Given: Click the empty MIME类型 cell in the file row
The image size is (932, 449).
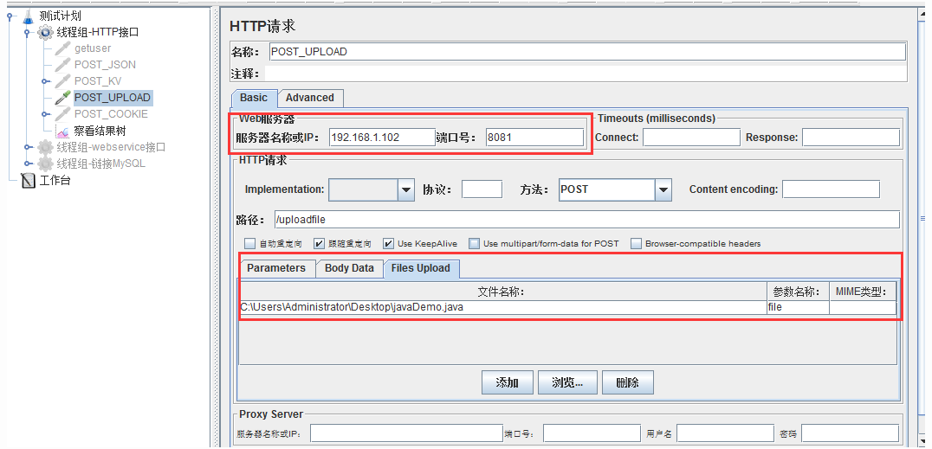Looking at the screenshot, I should pos(863,307).
